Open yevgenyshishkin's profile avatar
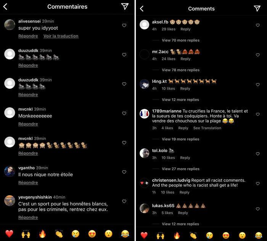267x241 pixels. [10, 201]
